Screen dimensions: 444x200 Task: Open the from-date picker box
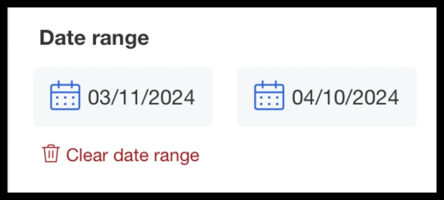click(x=123, y=97)
